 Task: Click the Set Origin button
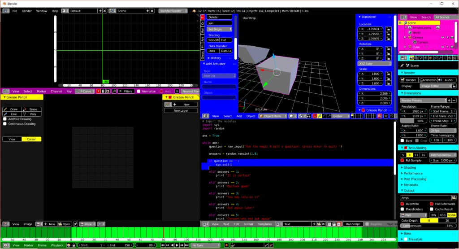pos(220,29)
